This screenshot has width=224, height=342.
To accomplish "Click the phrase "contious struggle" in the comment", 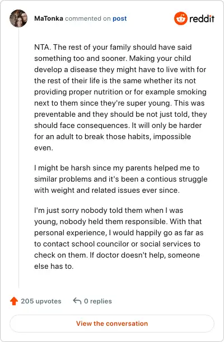I will (x=177, y=179).
